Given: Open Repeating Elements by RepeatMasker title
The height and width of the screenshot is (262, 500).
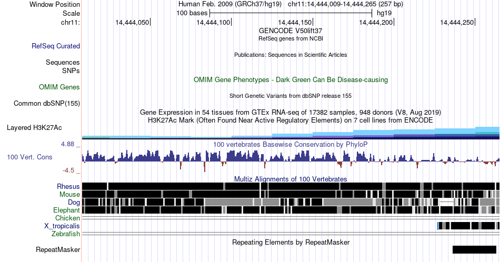Looking at the screenshot, I should point(291,242).
